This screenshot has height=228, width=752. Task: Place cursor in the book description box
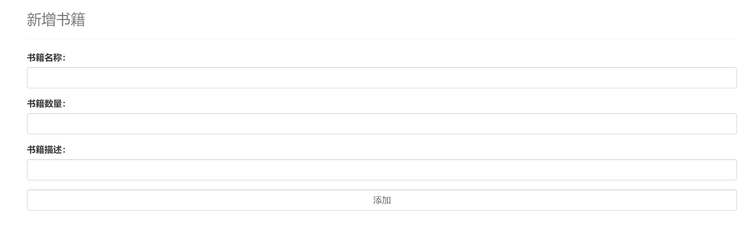[x=382, y=170]
